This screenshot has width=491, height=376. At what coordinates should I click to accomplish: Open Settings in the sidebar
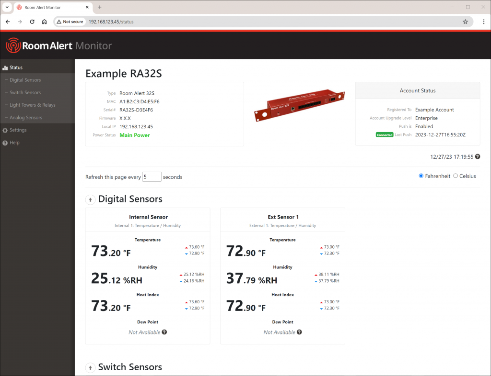coord(18,130)
